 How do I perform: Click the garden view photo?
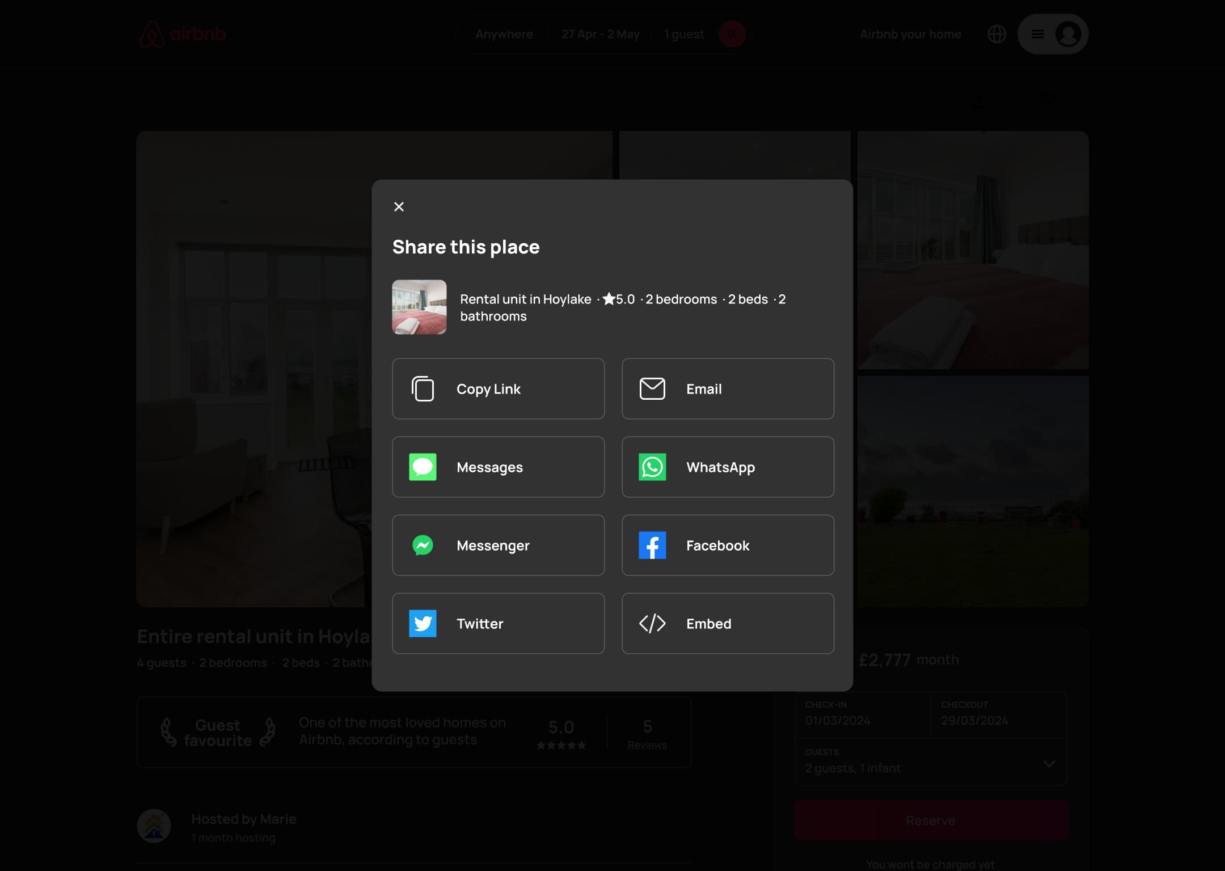pos(973,491)
